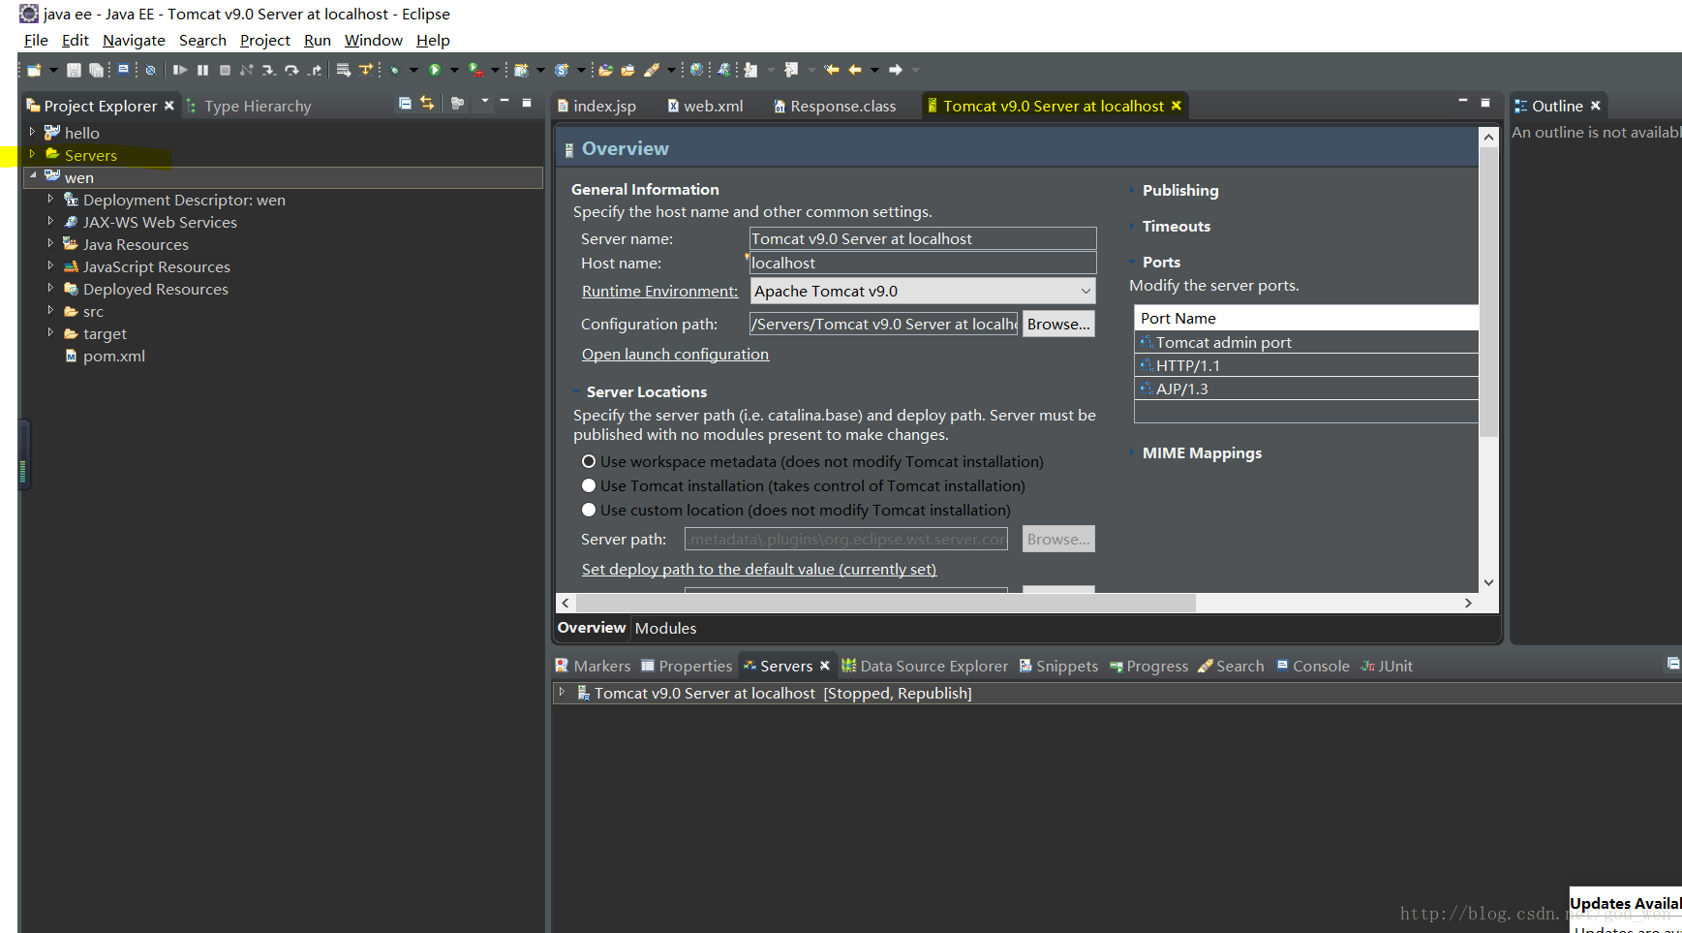Click the Save All toolbar icon
The image size is (1682, 933).
tap(96, 70)
